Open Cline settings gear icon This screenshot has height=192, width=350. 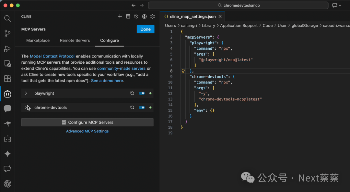(153, 17)
